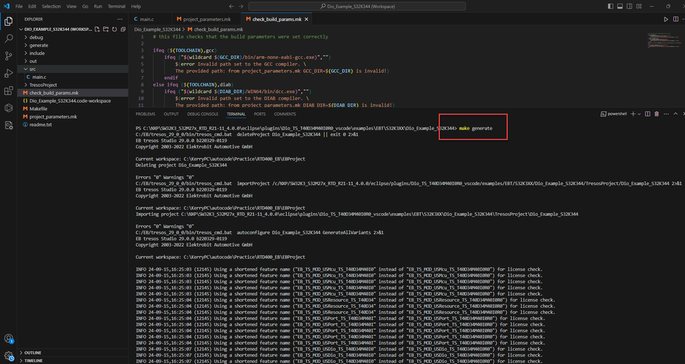Collapse all folders in Explorer

[123, 29]
